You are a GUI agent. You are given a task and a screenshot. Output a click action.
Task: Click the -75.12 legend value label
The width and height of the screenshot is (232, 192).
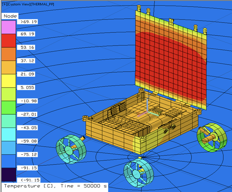(27, 155)
